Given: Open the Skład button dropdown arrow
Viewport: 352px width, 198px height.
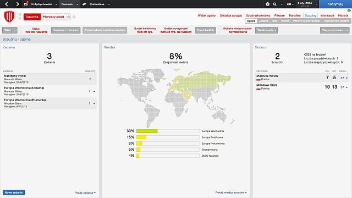Looking at the screenshot, I should [x=15, y=30].
